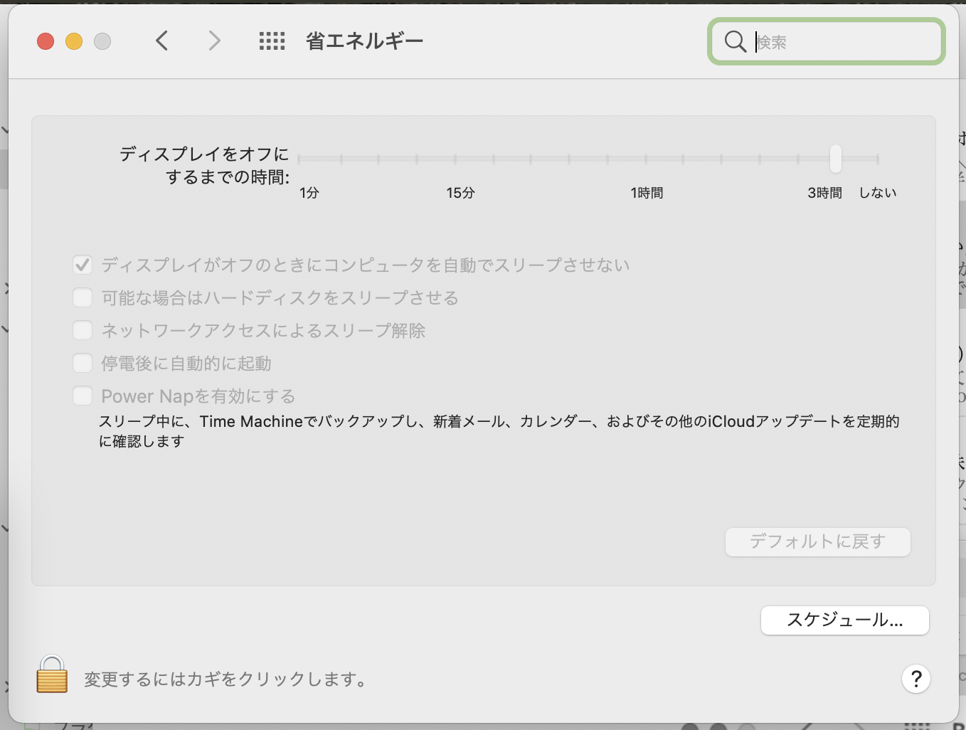The width and height of the screenshot is (966, 730).
Task: Click the forward chevron arrow
Action: point(214,41)
